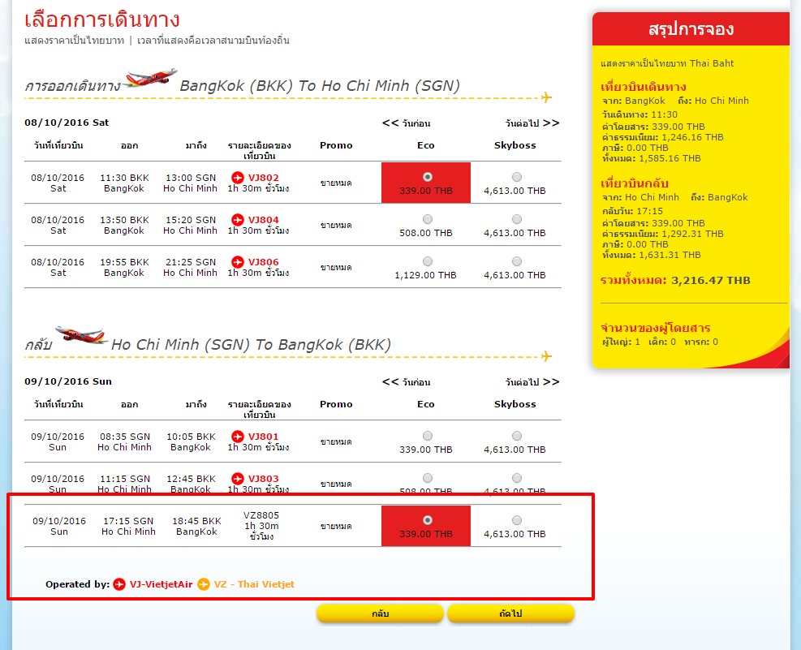Viewport: 801px width, 650px height.
Task: Click the 08:35 SGN departure time
Action: pyautogui.click(x=125, y=437)
